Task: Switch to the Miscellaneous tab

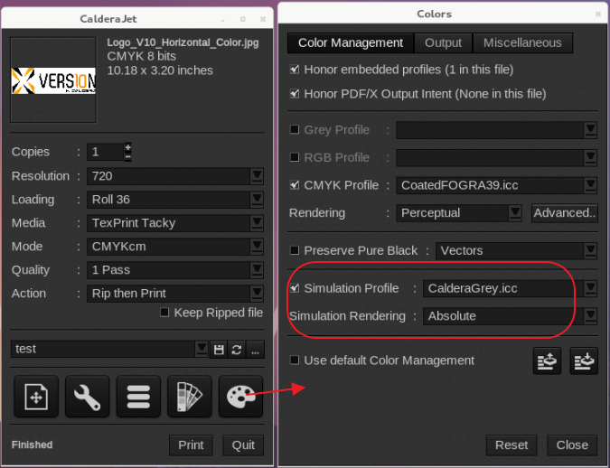Action: [522, 42]
